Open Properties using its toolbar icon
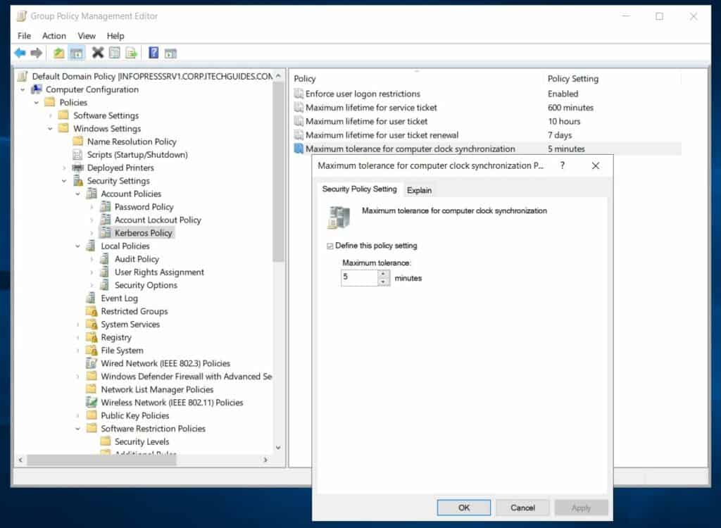This screenshot has height=528, width=721. tap(115, 52)
